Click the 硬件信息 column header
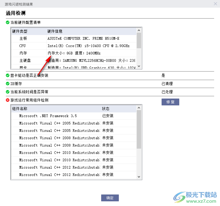 (91, 31)
